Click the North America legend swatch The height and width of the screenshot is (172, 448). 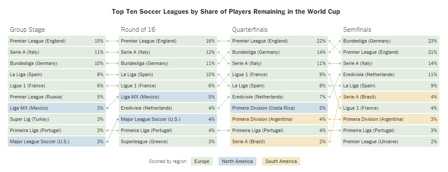237,161
